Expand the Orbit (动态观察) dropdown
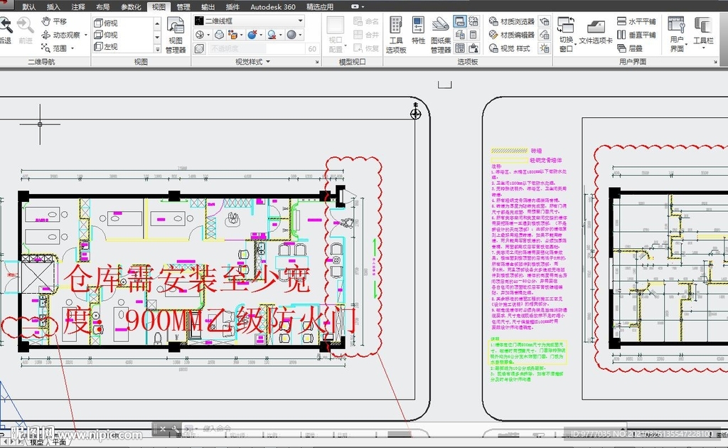728x448 pixels. [86, 36]
